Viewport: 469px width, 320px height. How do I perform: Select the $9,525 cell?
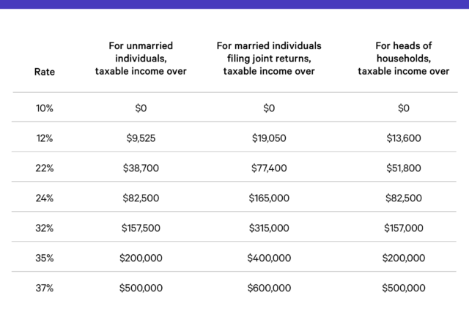(x=141, y=138)
